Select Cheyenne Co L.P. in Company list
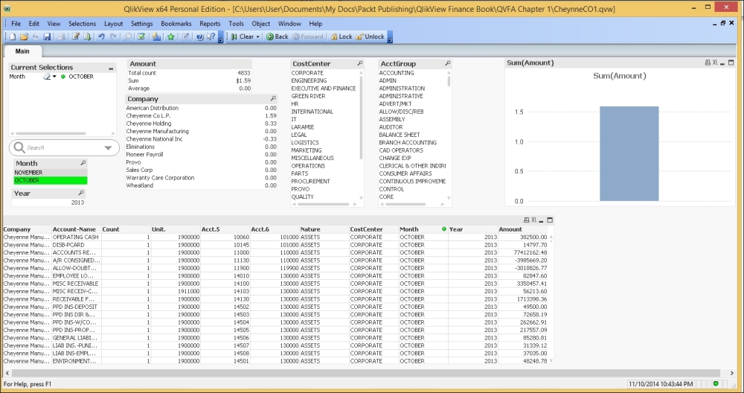 (201, 115)
